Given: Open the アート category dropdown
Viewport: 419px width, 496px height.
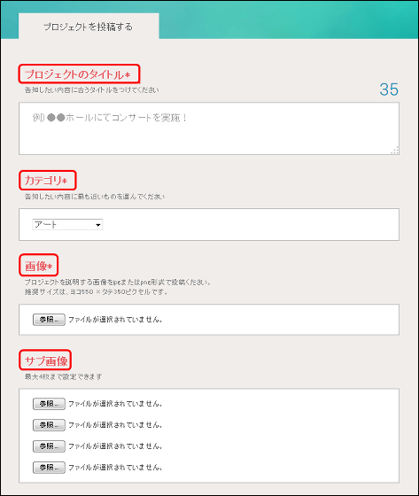Looking at the screenshot, I should pos(67,225).
